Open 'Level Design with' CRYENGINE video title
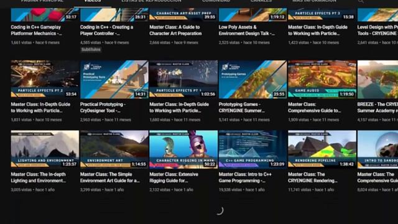Image resolution: width=398 pixels, height=224 pixels. coord(377,30)
